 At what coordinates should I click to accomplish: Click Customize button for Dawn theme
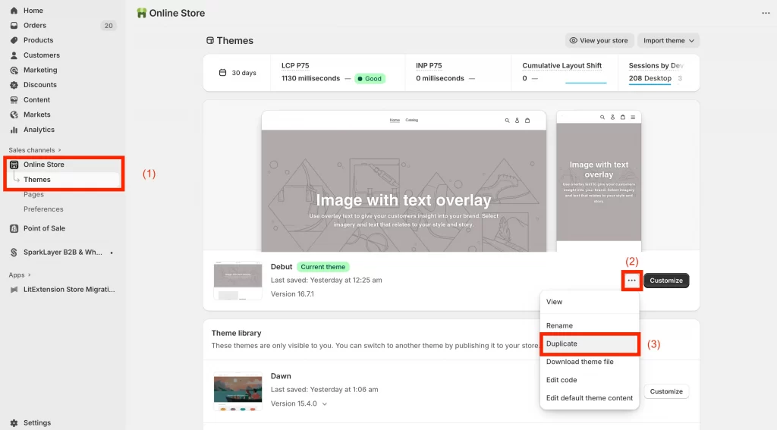pyautogui.click(x=666, y=391)
